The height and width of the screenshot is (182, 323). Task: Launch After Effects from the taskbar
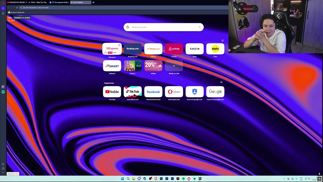tap(167, 179)
